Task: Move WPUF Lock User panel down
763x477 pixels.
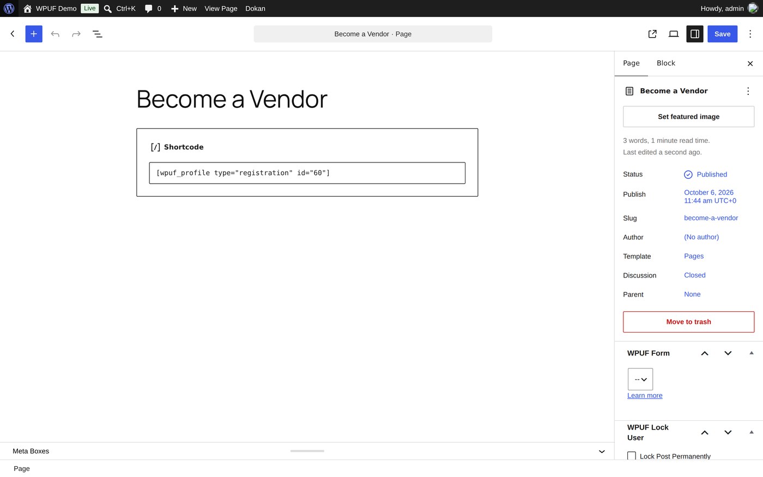Action: 728,432
